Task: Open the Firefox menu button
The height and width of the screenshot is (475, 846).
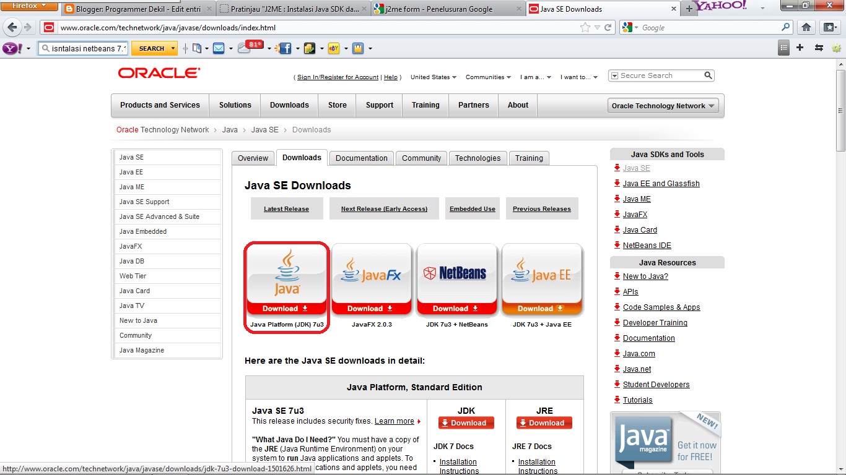Action: 29,6
